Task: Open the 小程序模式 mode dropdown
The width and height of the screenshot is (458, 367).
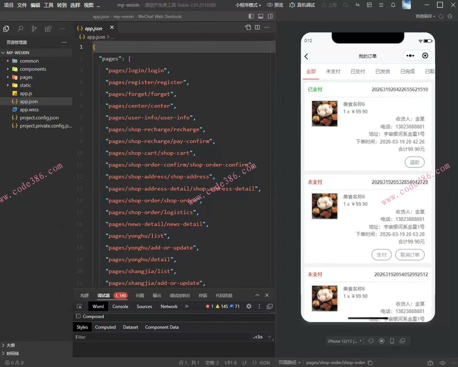Action: (248, 5)
